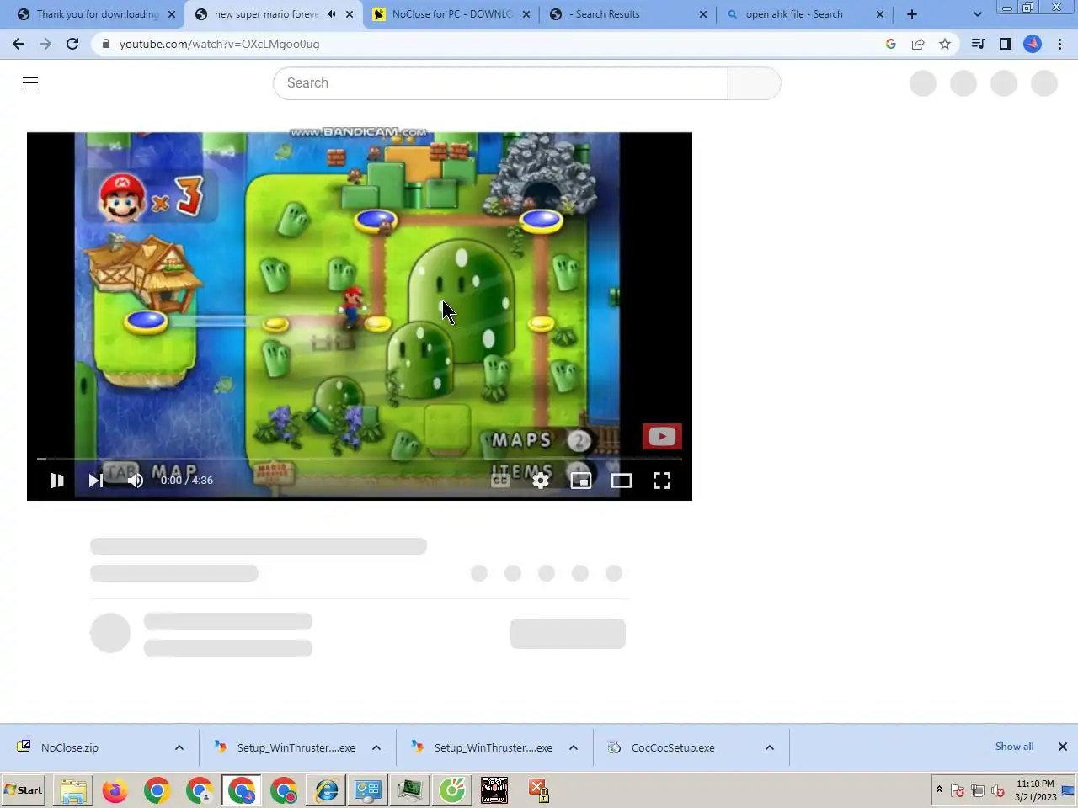
Task: Open the browser side panel
Action: tap(1005, 44)
